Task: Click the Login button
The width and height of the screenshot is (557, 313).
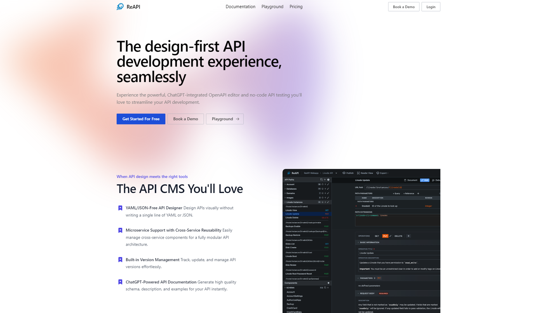Action: (431, 7)
